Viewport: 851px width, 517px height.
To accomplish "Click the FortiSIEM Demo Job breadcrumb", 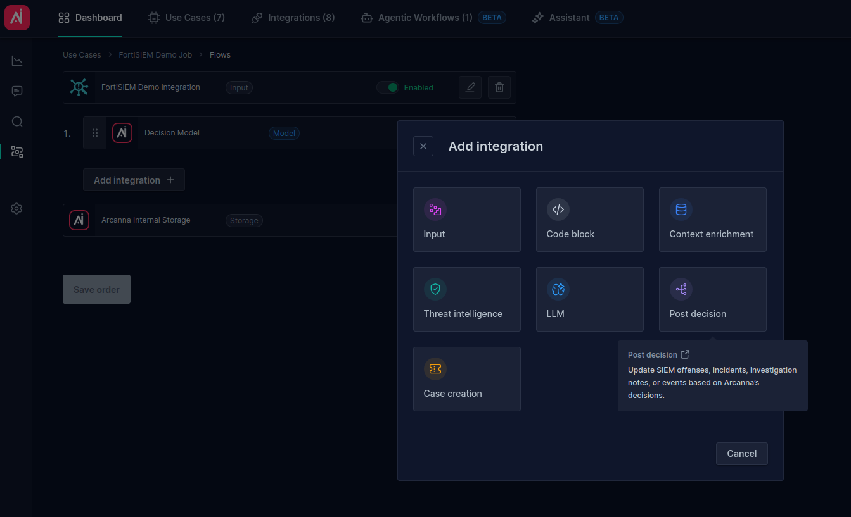I will click(x=155, y=55).
